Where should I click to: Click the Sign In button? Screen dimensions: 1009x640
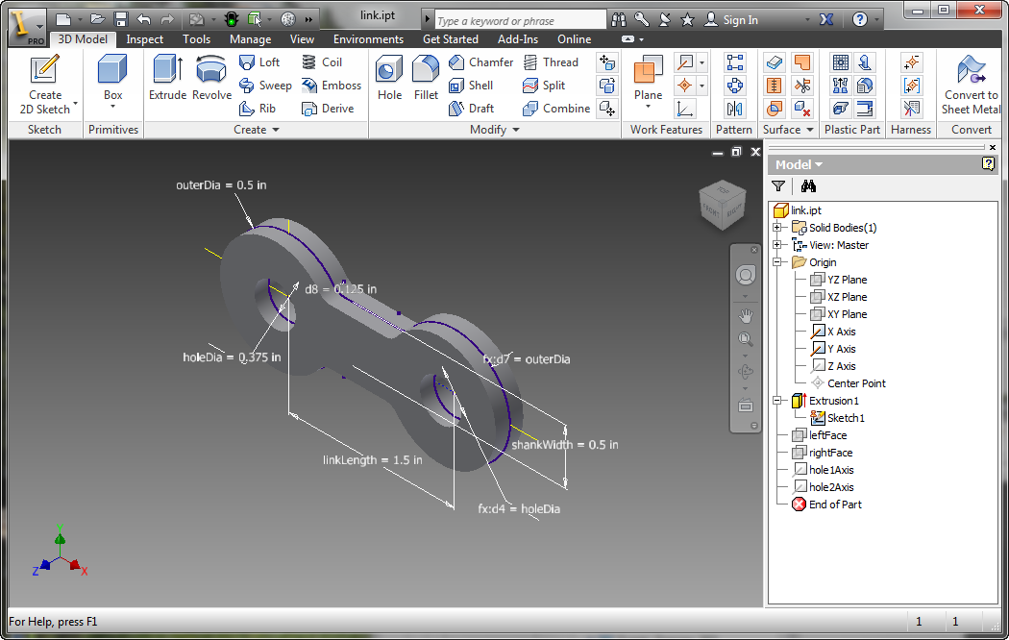740,19
